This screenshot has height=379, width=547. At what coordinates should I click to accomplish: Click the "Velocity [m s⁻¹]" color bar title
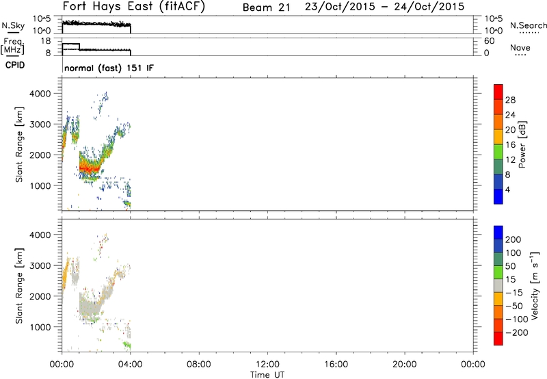point(535,285)
